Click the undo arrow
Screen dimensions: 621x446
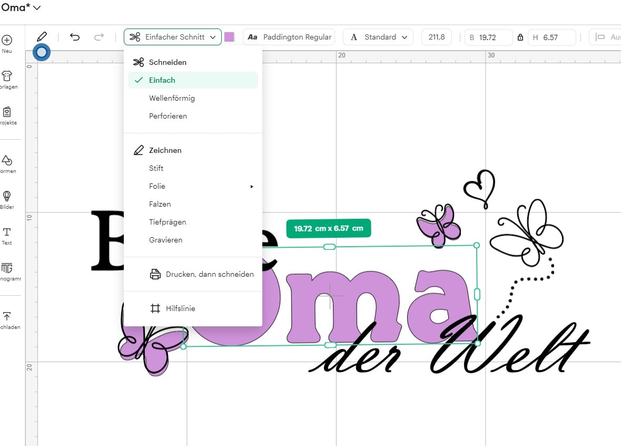click(75, 37)
